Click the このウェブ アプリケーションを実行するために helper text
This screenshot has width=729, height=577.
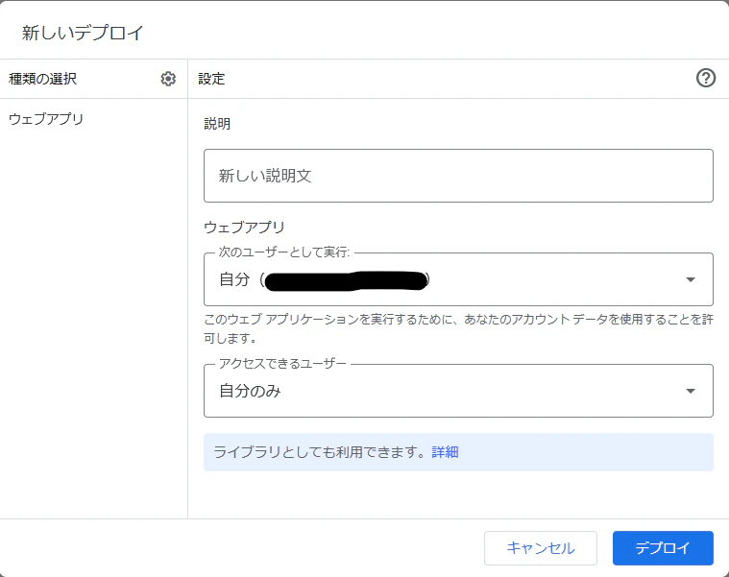click(x=458, y=328)
